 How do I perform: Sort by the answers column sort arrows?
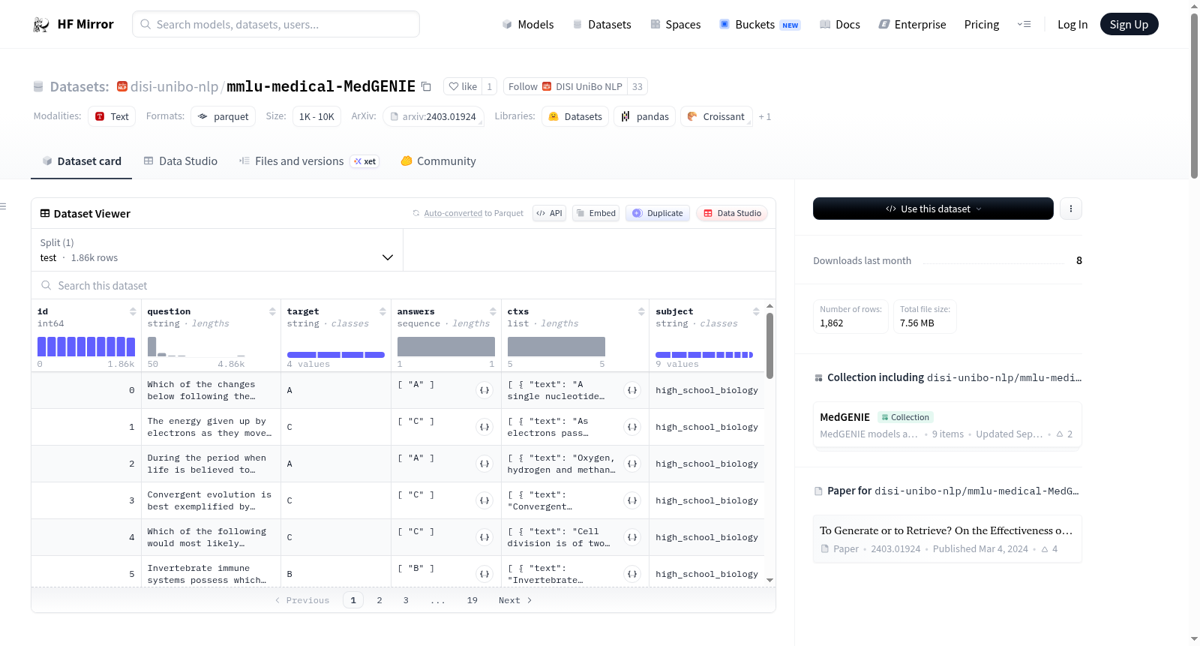coord(493,311)
